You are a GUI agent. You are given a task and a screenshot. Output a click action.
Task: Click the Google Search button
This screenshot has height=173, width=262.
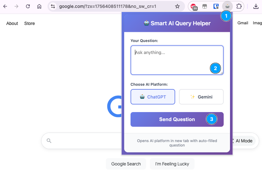(x=126, y=164)
